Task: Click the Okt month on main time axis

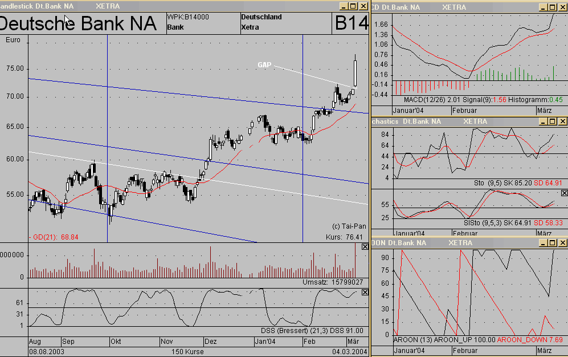Action: (x=116, y=342)
